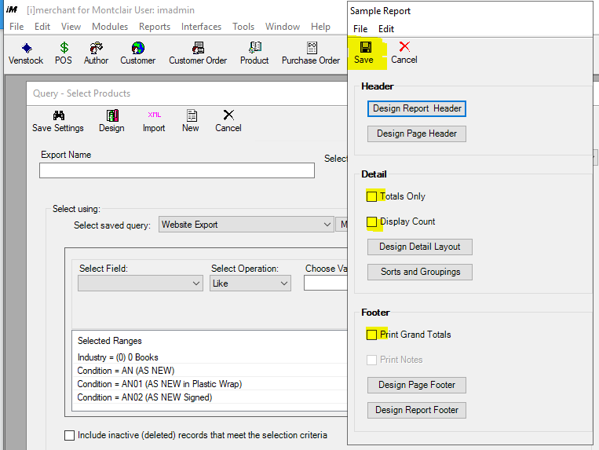This screenshot has width=599, height=450.
Task: Open the Tools menu
Action: click(x=243, y=27)
